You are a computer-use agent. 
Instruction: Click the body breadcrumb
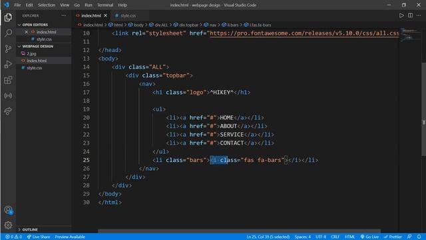pyautogui.click(x=136, y=25)
